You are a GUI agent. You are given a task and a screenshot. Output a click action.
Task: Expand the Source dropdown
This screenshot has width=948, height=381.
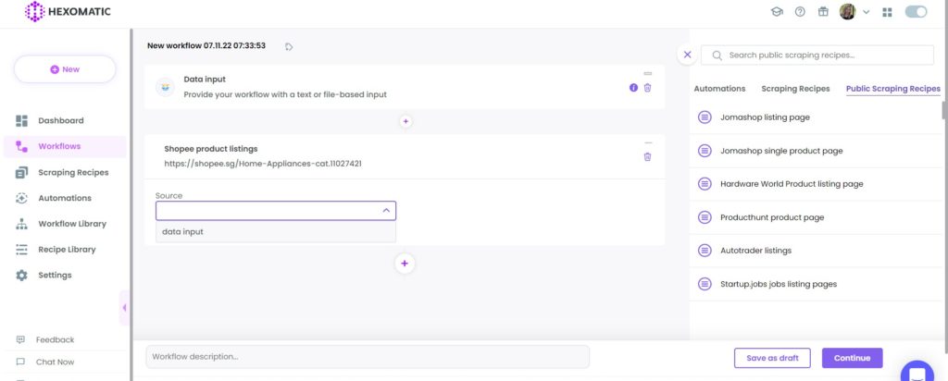coord(276,211)
